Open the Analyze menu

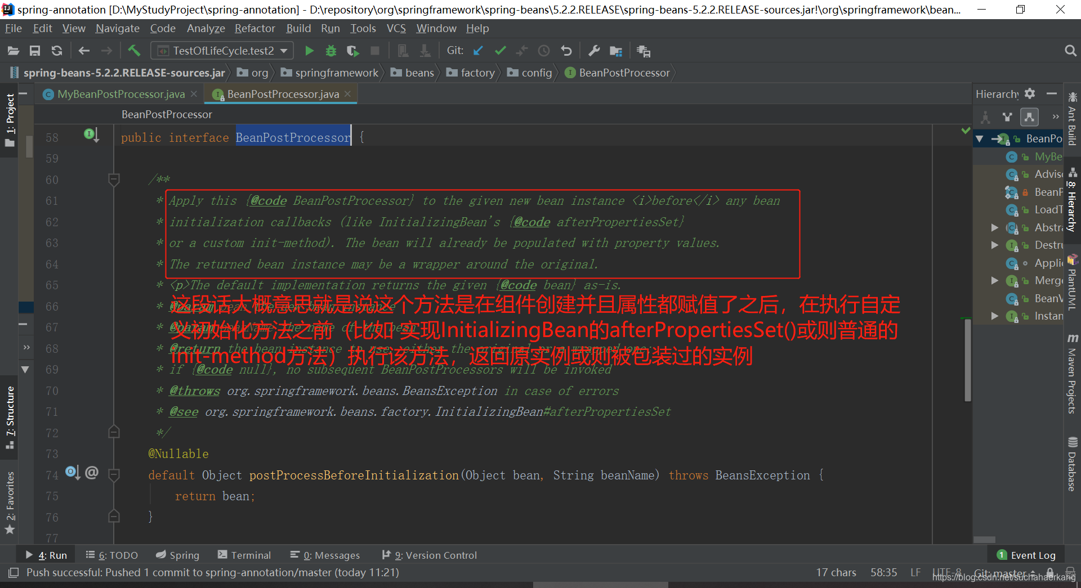206,28
